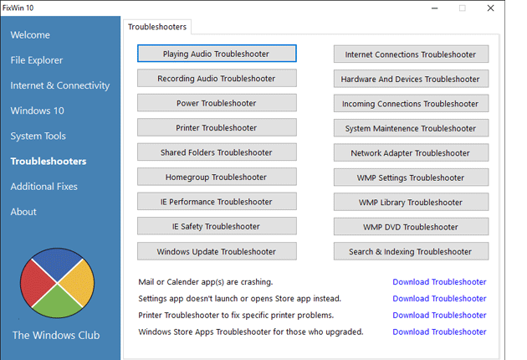This screenshot has height=360, width=527.
Task: Start WMP DVD Troubleshooter
Action: 411,226
